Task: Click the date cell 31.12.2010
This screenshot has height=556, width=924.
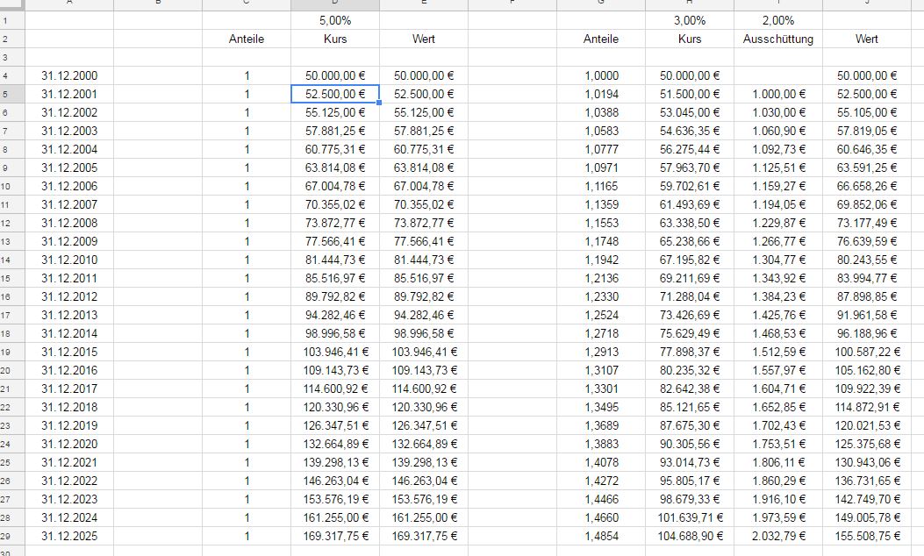Action: coord(69,260)
